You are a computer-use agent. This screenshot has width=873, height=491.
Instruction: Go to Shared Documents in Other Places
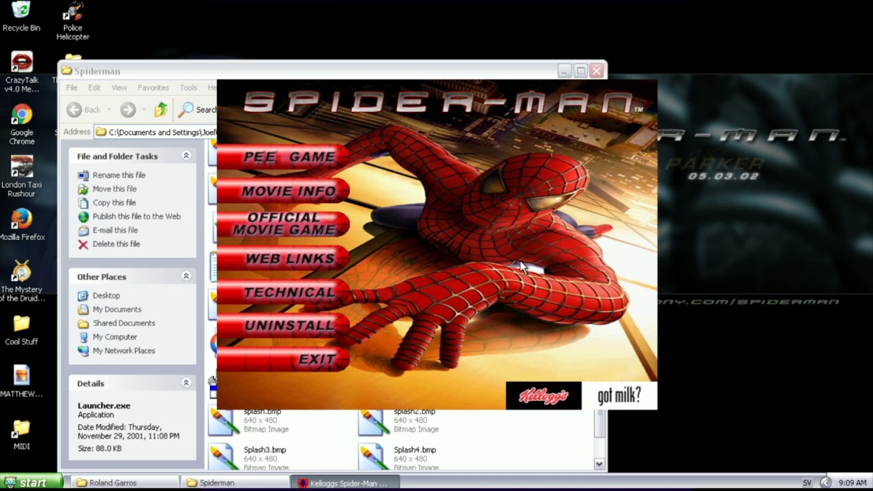[123, 323]
